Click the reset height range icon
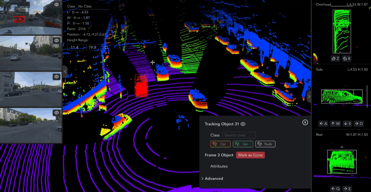This screenshot has width=371, height=192. click(106, 48)
